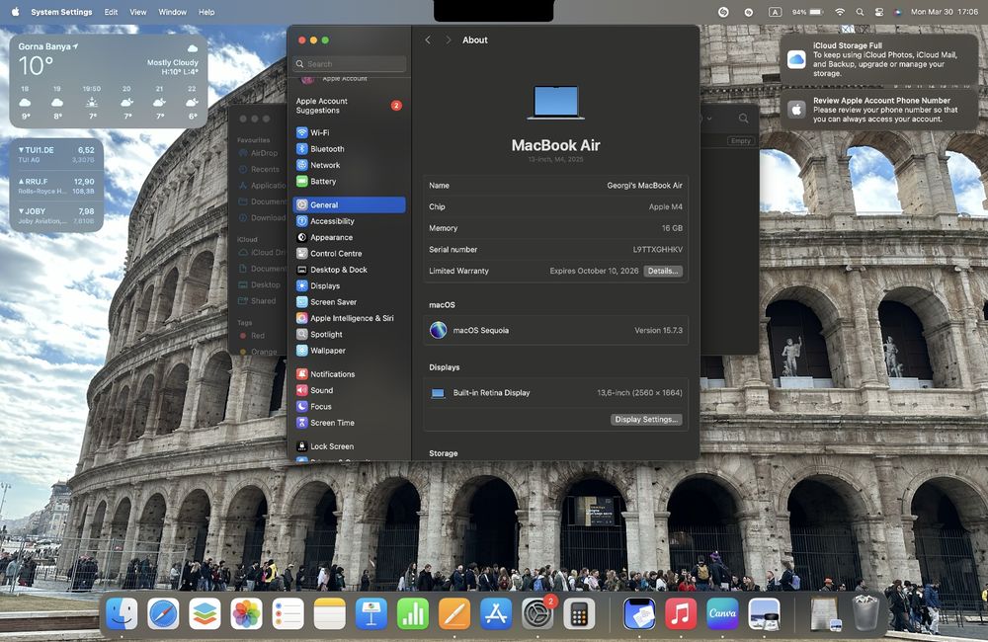Open the Window menu

click(x=172, y=12)
